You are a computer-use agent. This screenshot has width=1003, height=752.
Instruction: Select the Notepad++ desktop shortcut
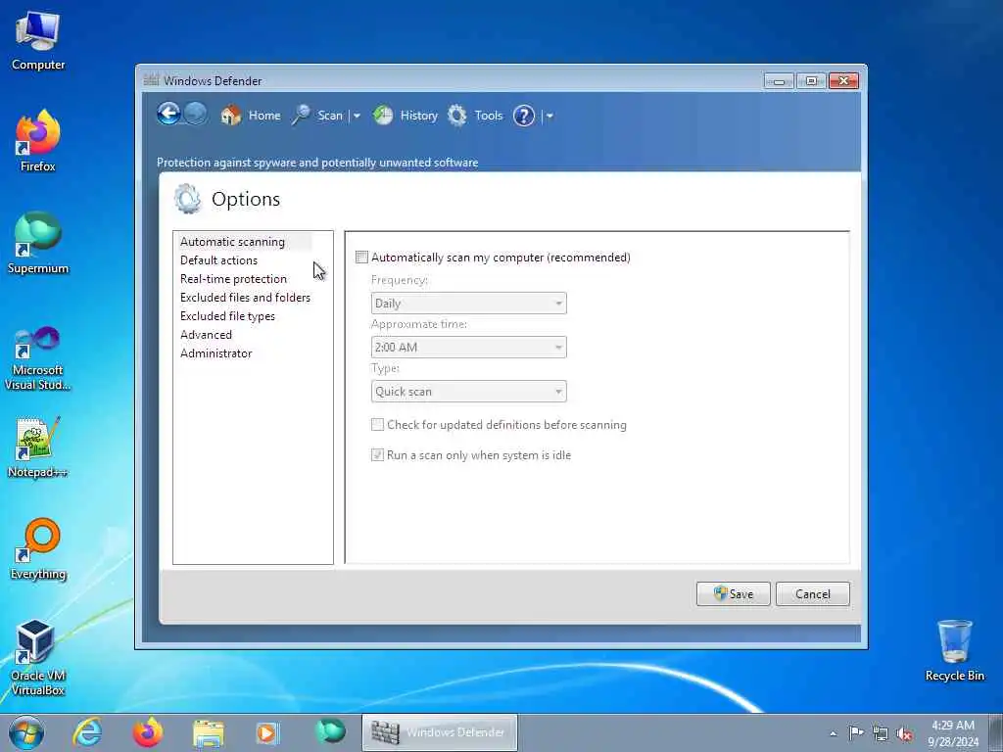38,446
